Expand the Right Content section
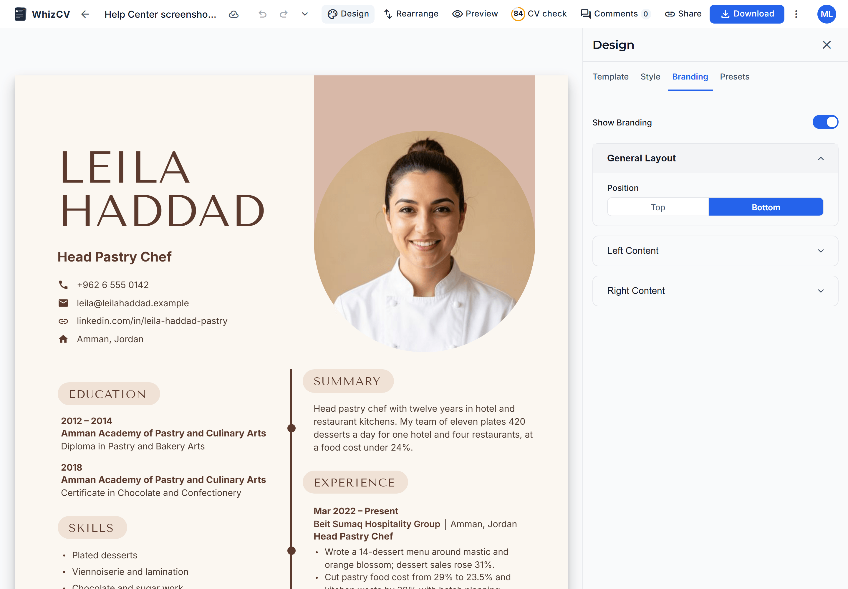 [715, 291]
